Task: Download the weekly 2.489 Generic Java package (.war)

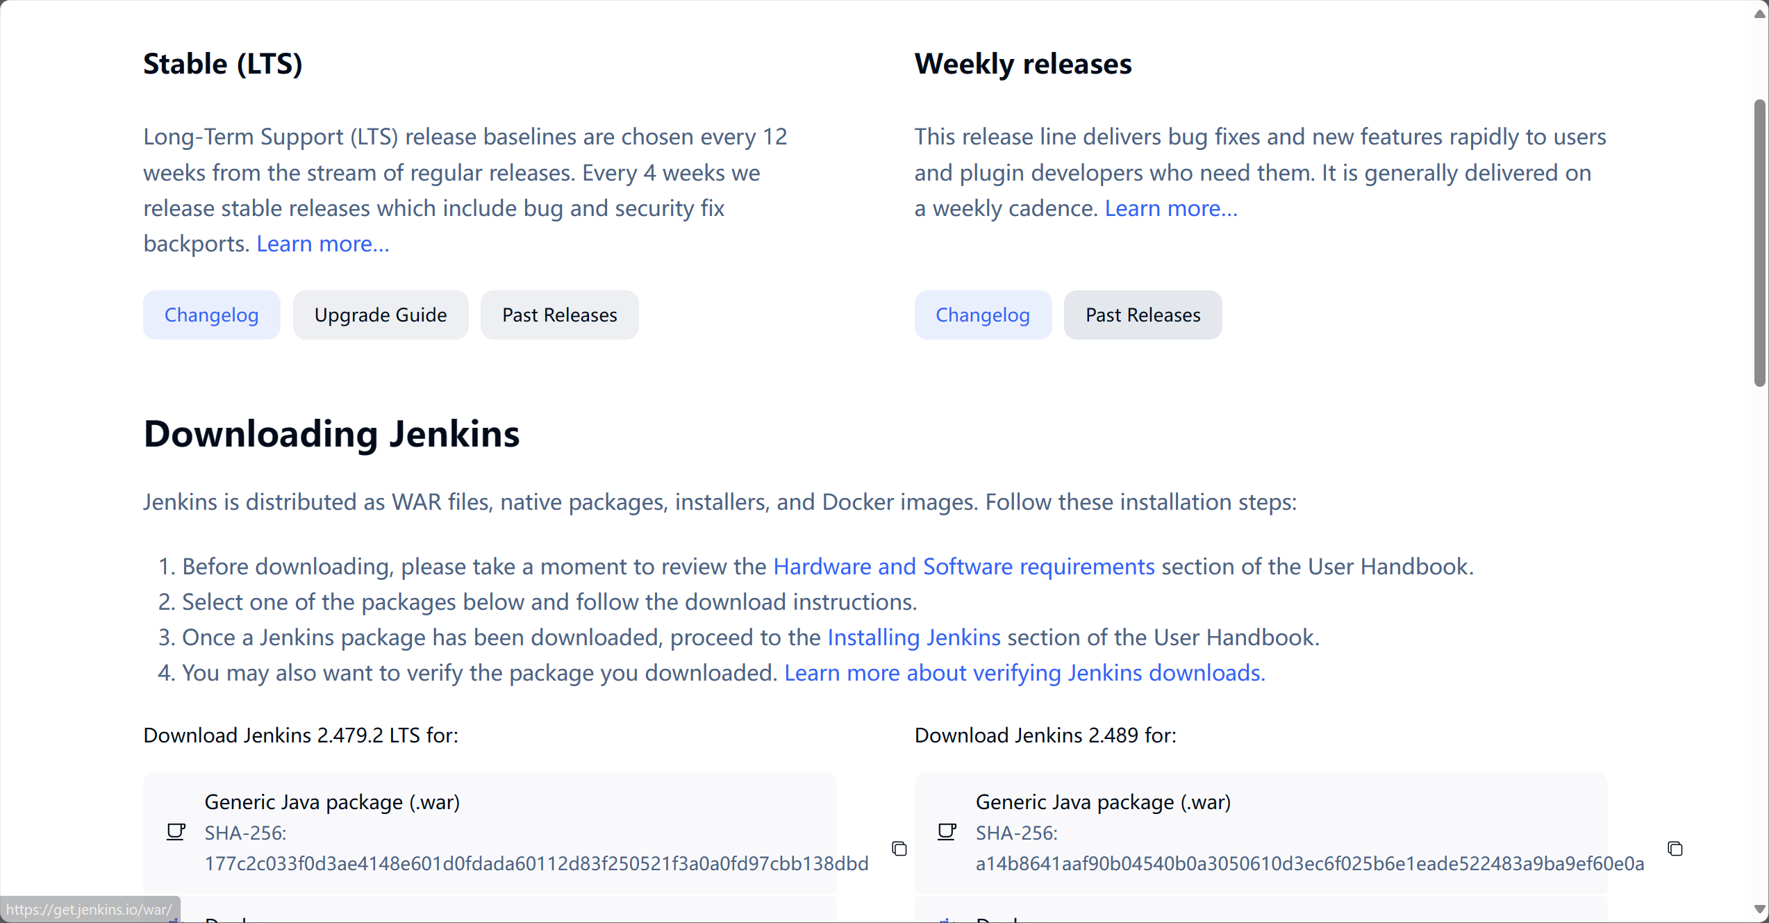Action: click(x=1103, y=802)
